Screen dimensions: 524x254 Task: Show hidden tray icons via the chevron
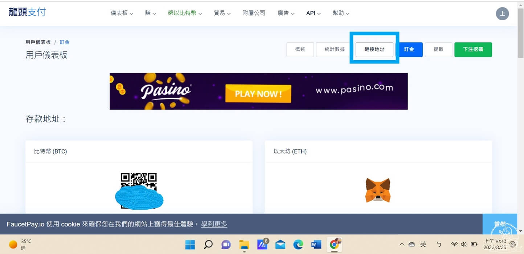click(x=402, y=244)
